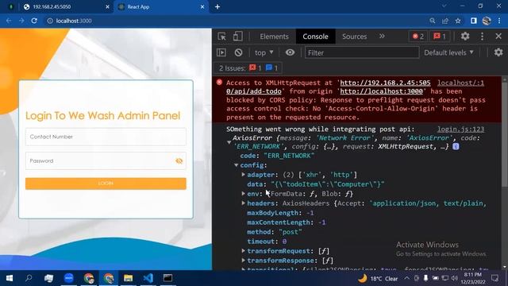The height and width of the screenshot is (286, 508).
Task: Select the code: "ERR_NETWORK" line
Action: click(277, 156)
